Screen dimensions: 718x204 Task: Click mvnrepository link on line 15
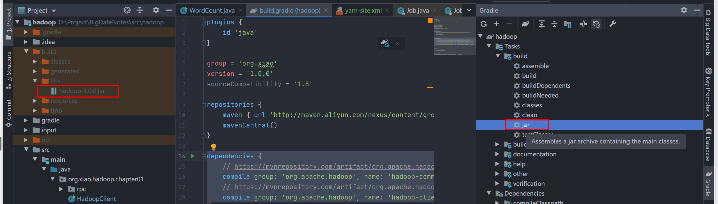point(334,166)
